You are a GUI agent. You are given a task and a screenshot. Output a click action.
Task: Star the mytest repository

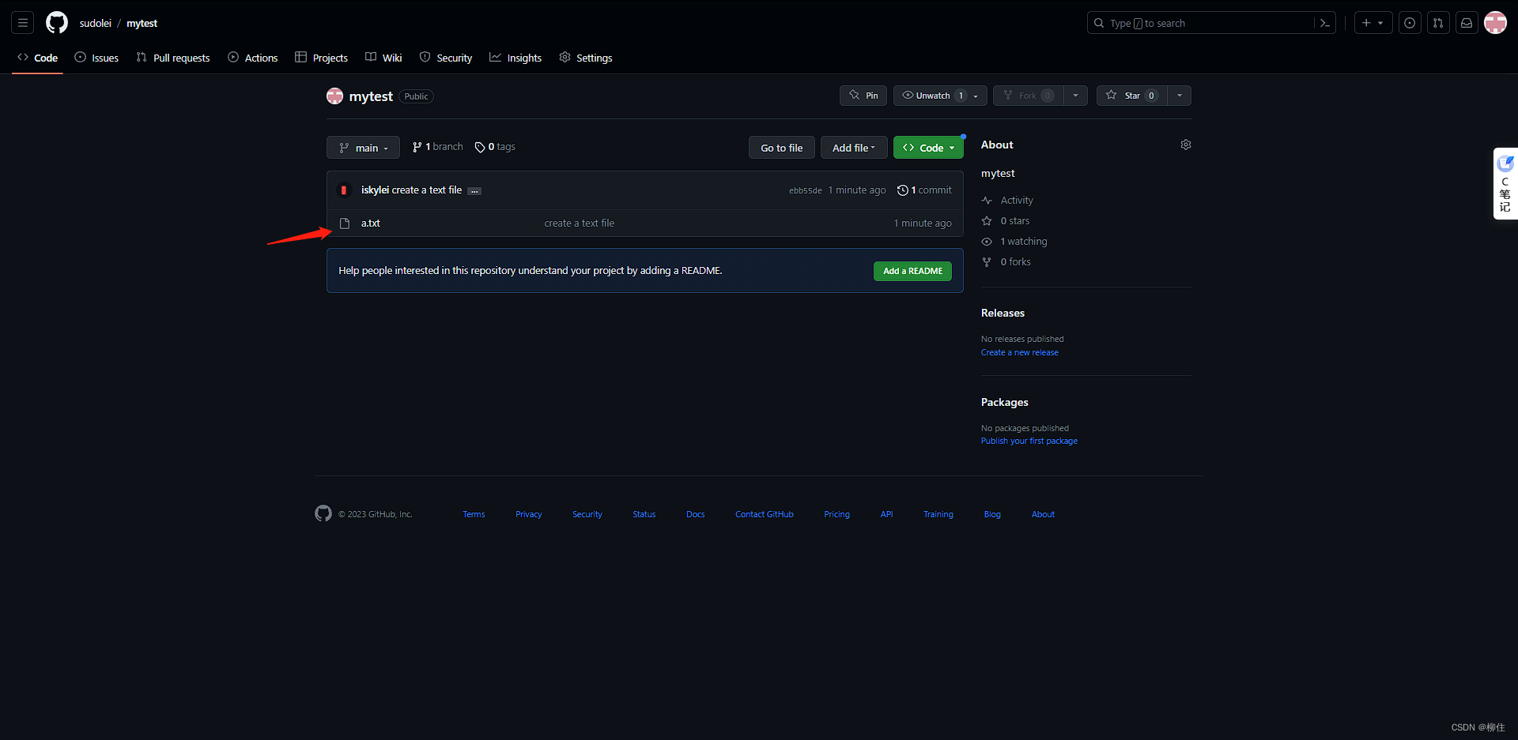pyautogui.click(x=1131, y=96)
